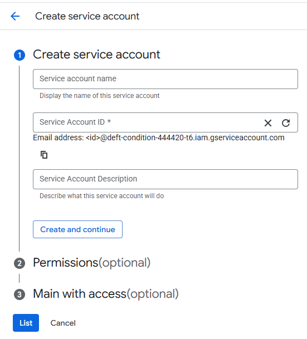Select the Service Account Description field
Image resolution: width=307 pixels, height=339 pixels.
pyautogui.click(x=165, y=179)
